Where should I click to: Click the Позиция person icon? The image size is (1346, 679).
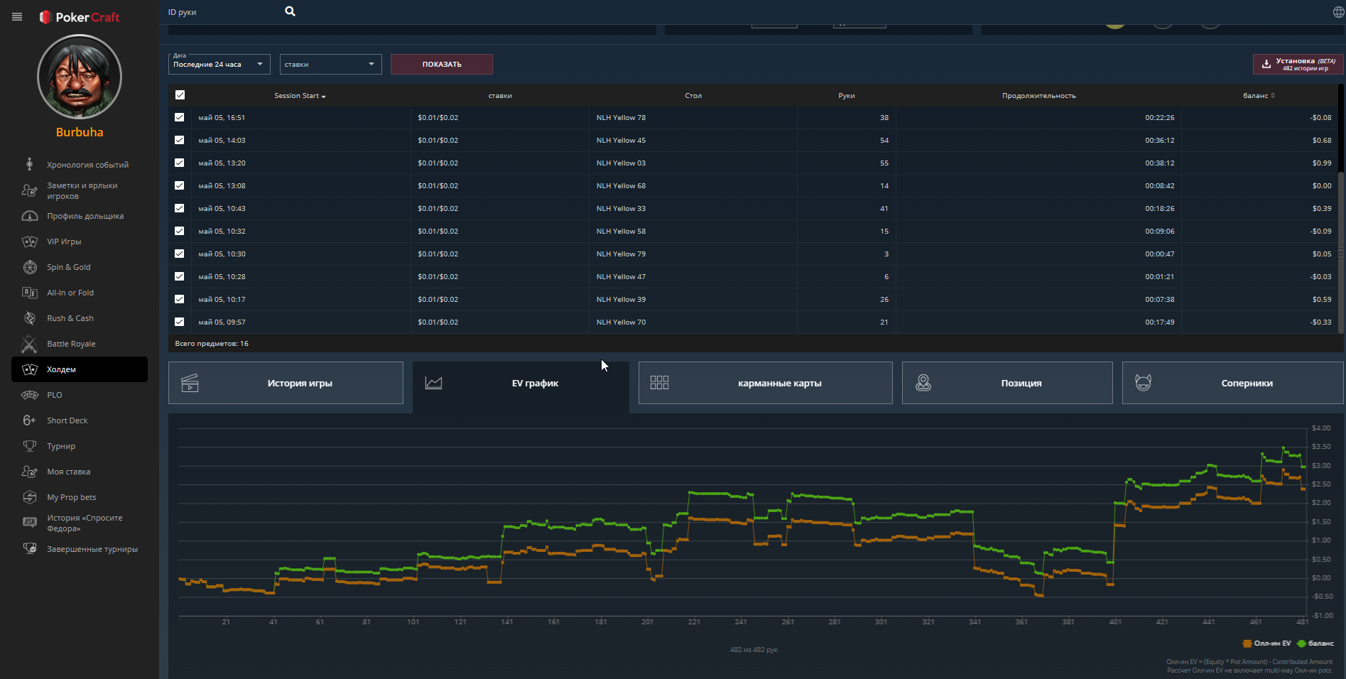(x=923, y=383)
